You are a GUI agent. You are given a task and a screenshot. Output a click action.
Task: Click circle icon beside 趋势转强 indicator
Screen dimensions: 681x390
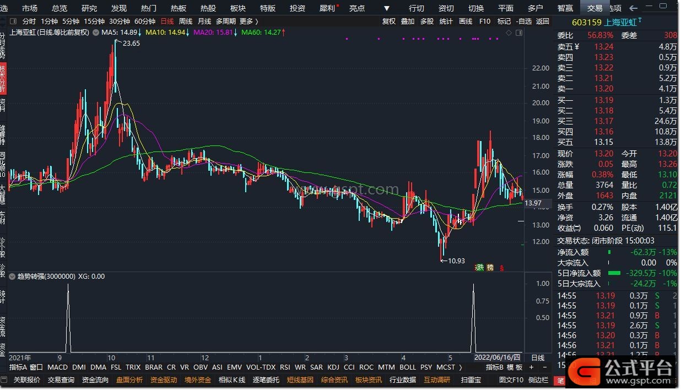[x=13, y=277]
